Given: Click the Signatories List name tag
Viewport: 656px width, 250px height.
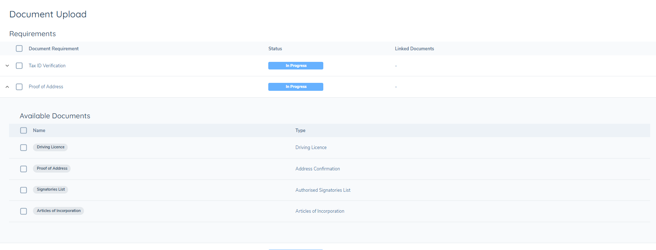Looking at the screenshot, I should coord(51,190).
